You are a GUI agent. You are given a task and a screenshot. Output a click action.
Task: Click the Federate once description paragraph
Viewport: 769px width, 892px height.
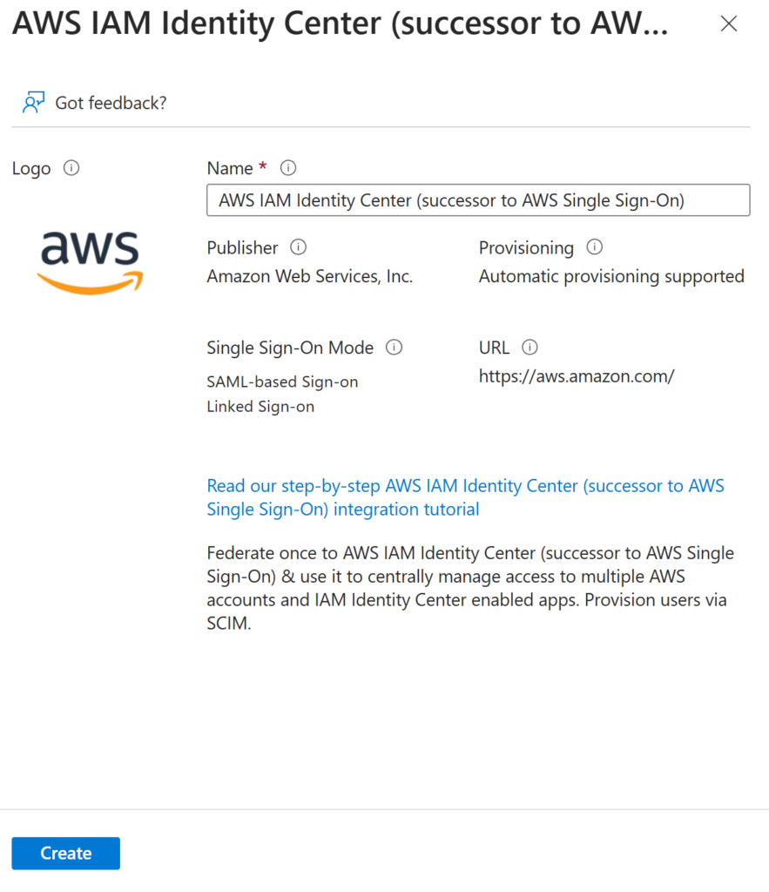tap(470, 588)
